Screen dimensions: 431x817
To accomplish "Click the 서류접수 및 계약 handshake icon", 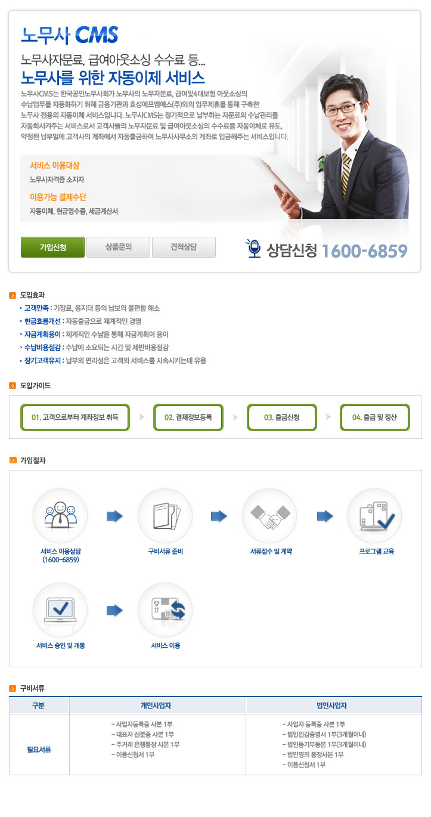I will click(x=269, y=516).
